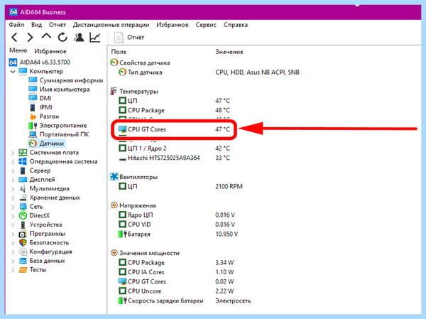Click the Значение column header
Viewport: 426px width, 319px height.
(229, 52)
